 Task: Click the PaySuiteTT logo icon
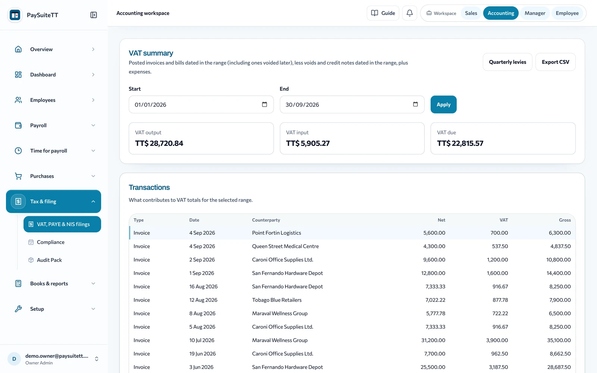(15, 15)
